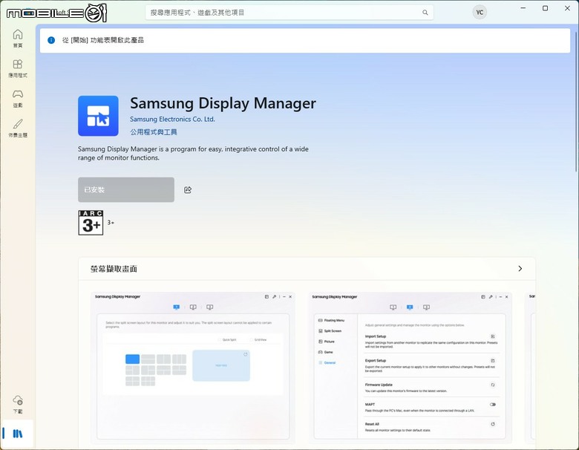Image resolution: width=579 pixels, height=450 pixels.
Task: Click the share icon next to the installed button
Action: (188, 190)
